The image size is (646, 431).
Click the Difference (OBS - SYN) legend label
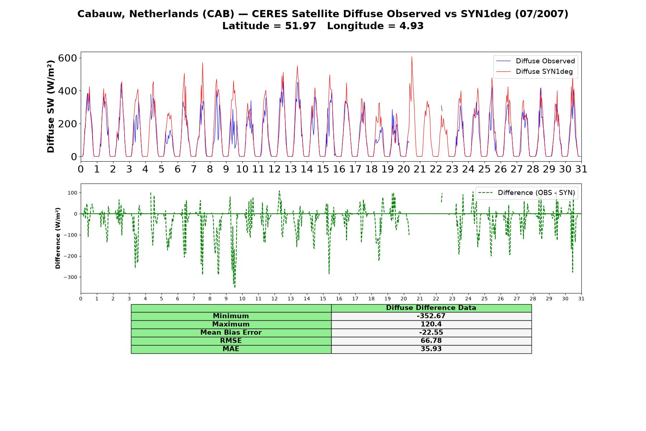click(x=536, y=193)
